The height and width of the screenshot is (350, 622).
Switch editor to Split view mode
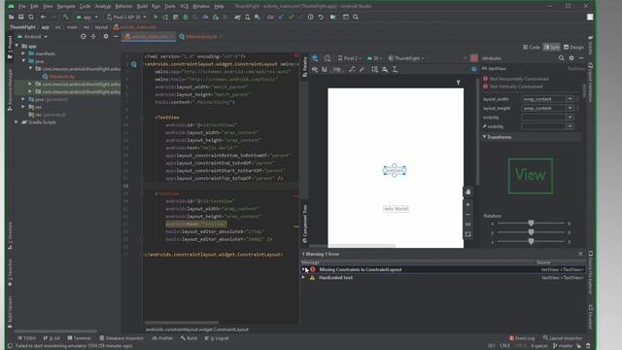tap(551, 48)
